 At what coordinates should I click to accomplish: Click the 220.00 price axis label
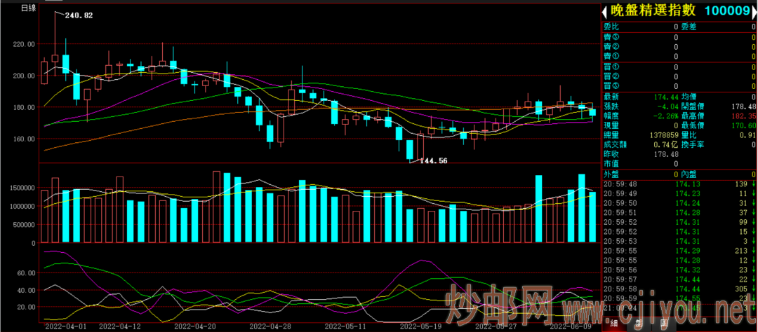23,44
